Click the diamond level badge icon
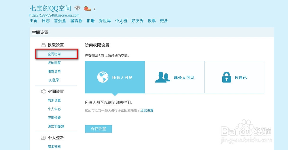Screen dimensions: 288x150 tap(77, 8)
